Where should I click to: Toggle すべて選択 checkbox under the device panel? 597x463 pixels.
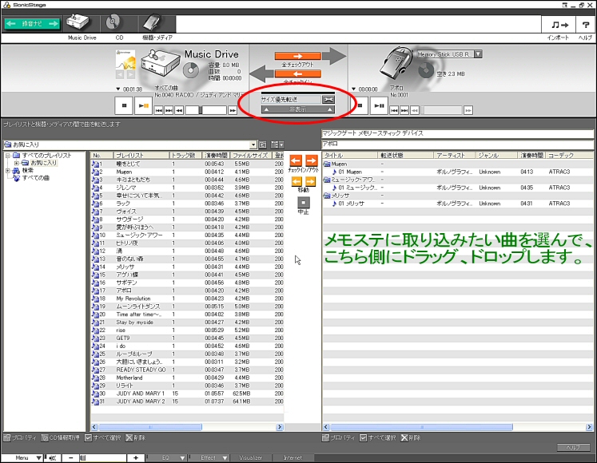[364, 437]
